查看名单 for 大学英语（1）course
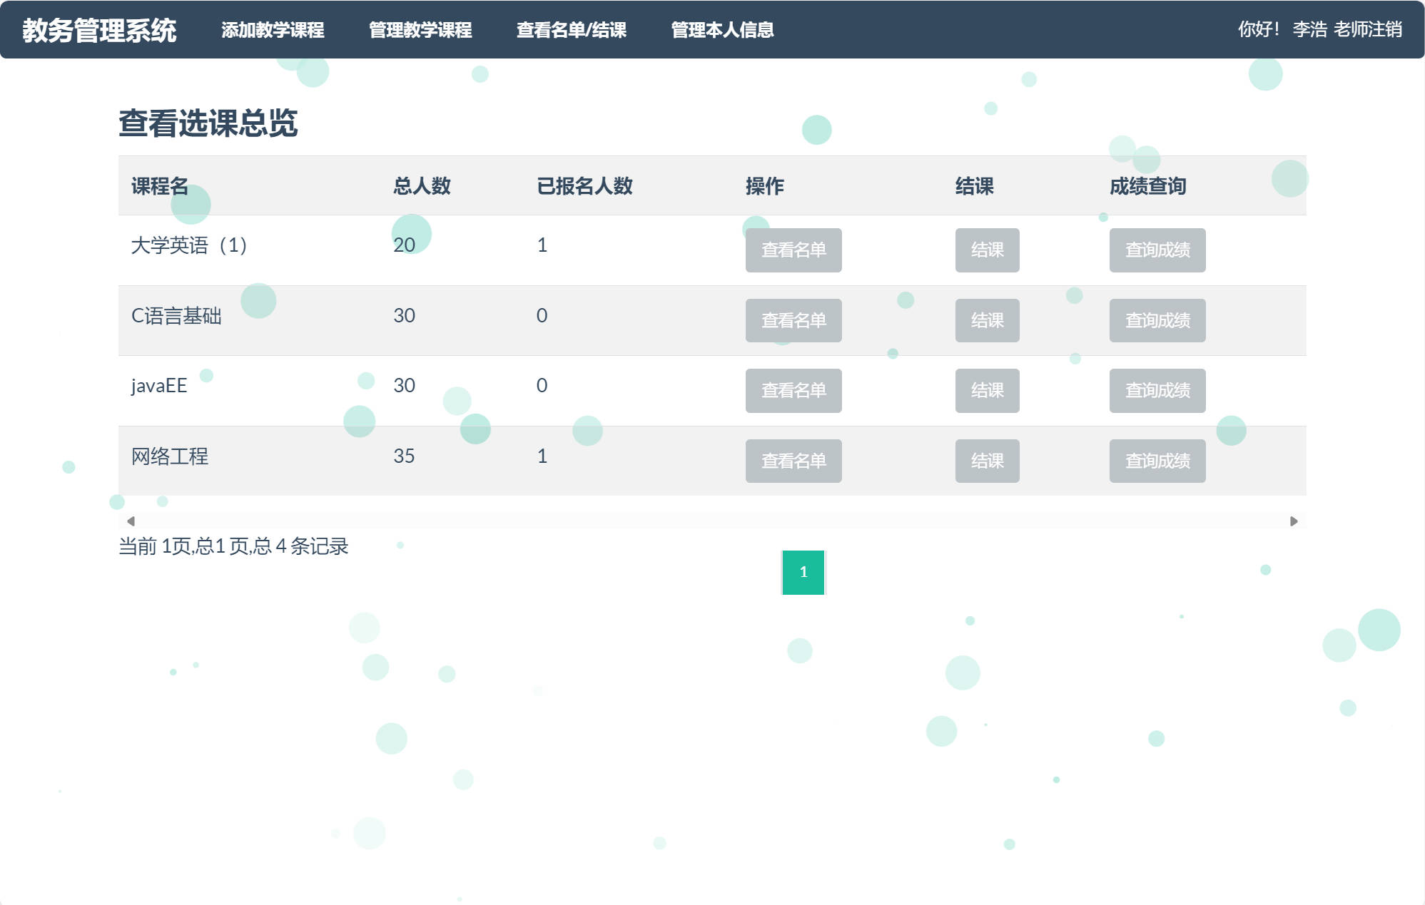1425x905 pixels. 793,250
